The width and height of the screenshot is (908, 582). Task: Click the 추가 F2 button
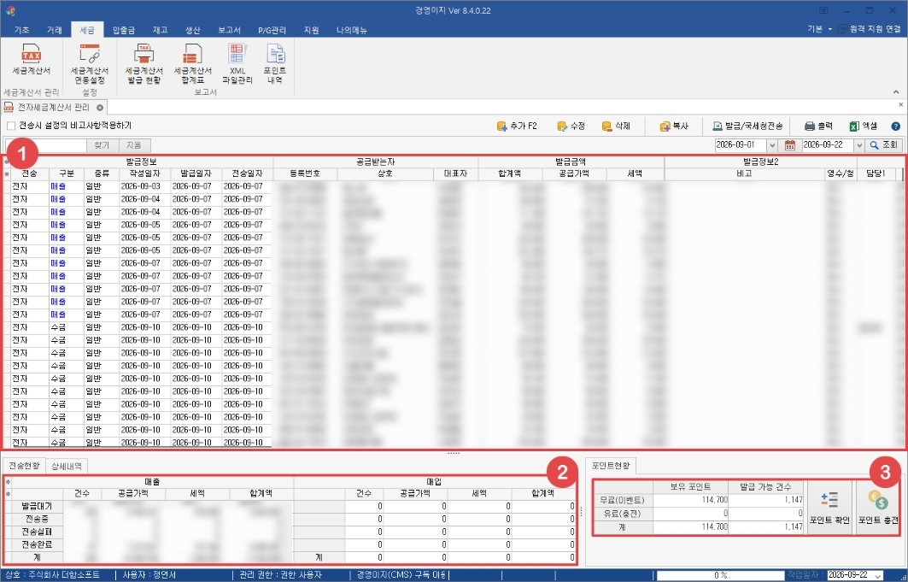tap(517, 126)
